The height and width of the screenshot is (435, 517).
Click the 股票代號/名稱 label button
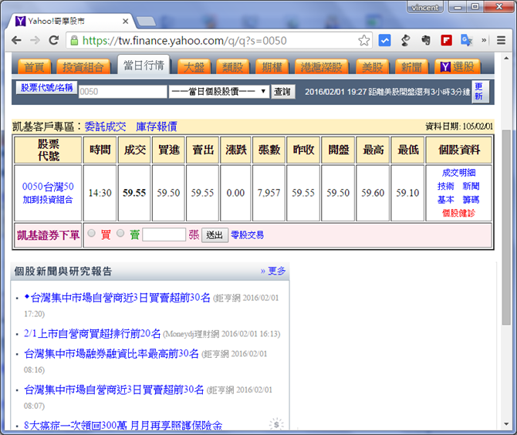(x=46, y=88)
